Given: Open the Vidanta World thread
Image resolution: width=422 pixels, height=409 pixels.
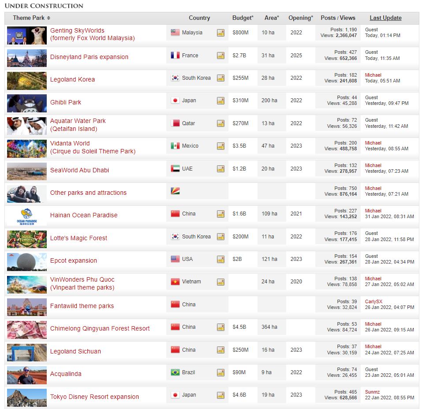Looking at the screenshot, I should (x=93, y=148).
